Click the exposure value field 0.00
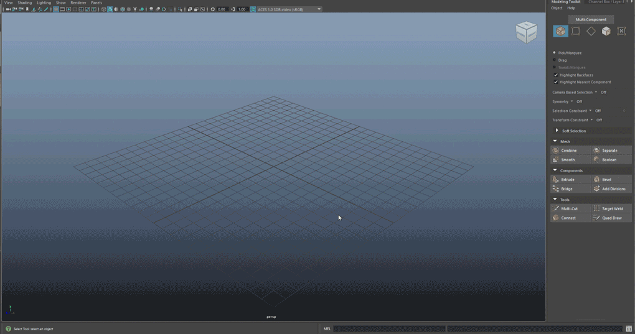 coord(222,9)
